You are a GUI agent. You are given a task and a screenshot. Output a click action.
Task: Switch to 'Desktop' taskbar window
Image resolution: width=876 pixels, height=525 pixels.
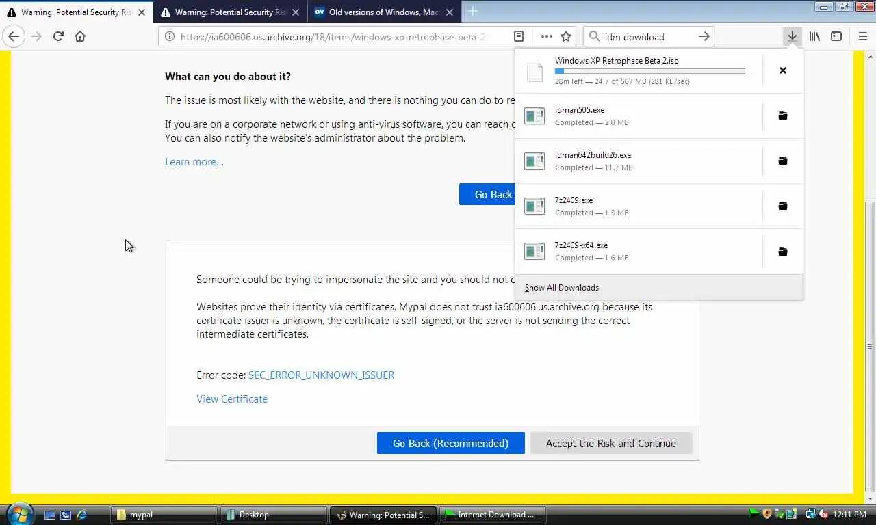[273, 515]
